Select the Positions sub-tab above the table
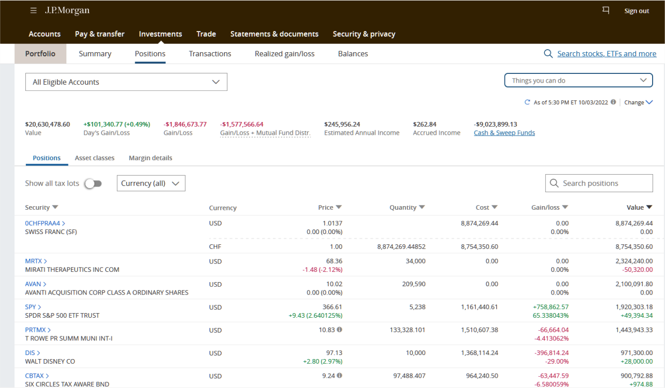This screenshot has width=665, height=388. click(47, 158)
